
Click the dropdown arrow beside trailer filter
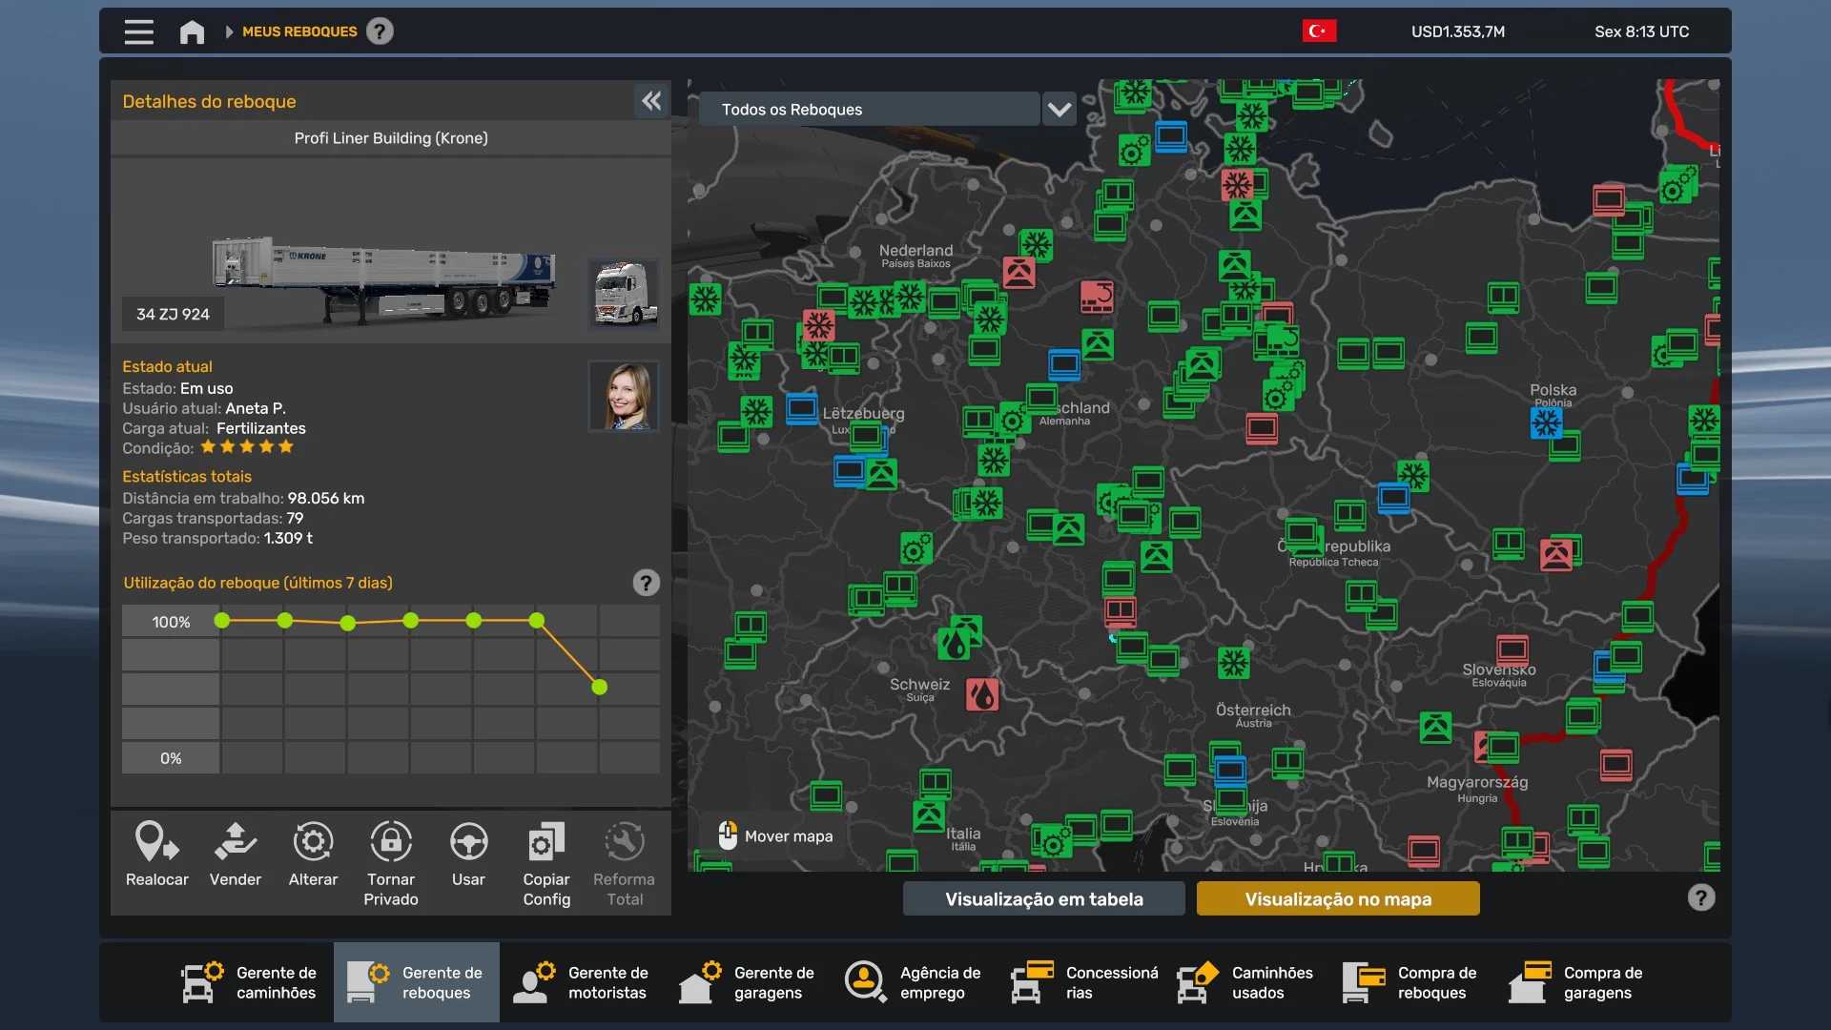1060,110
